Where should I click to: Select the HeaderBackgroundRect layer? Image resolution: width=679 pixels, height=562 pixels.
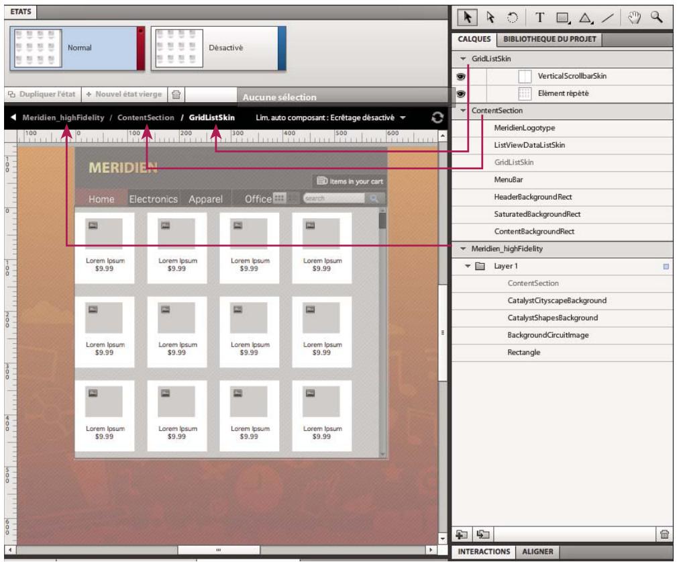coord(533,197)
